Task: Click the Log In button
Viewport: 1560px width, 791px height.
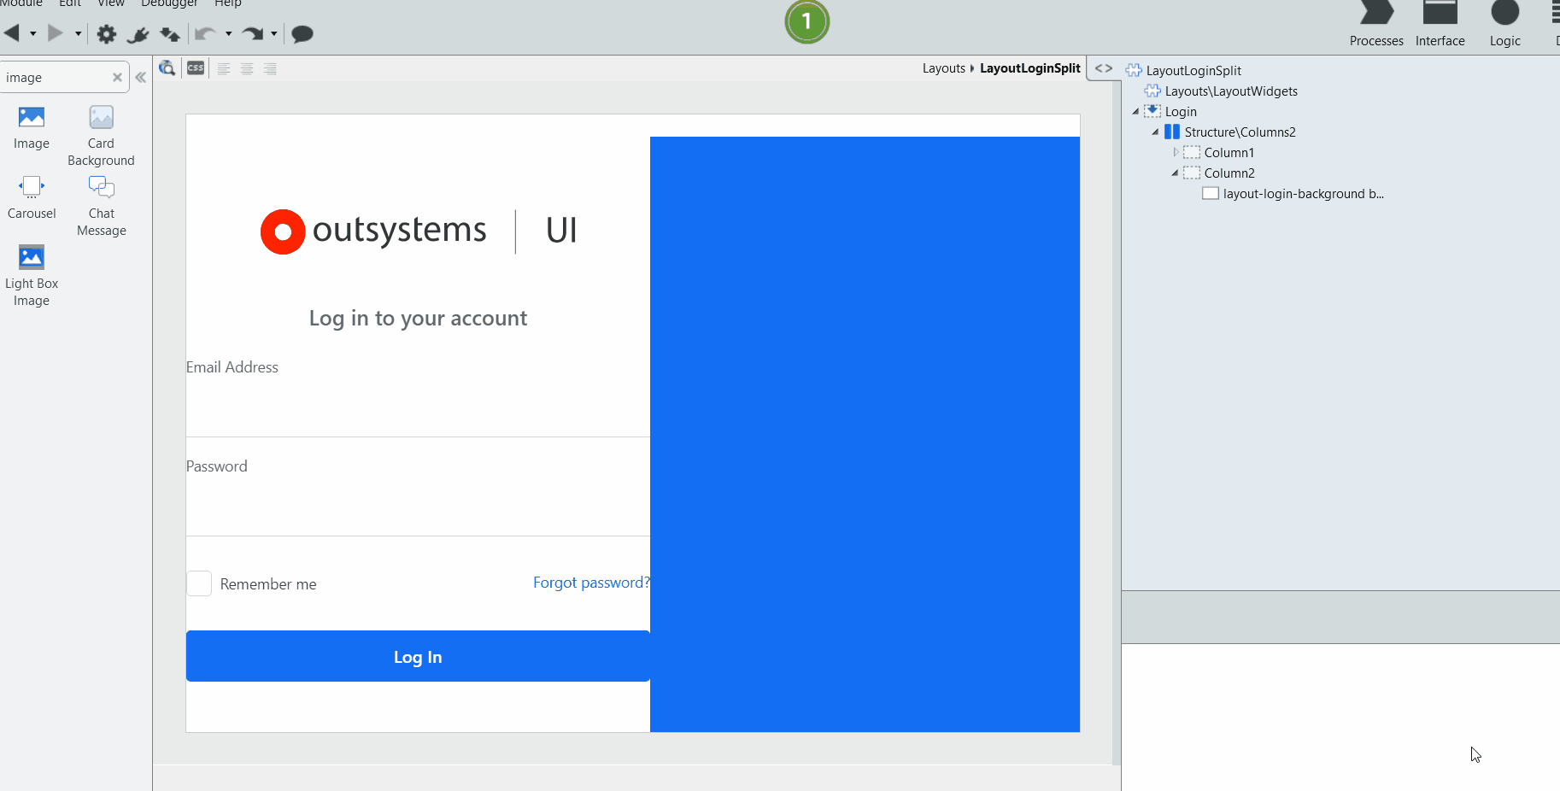Action: click(x=418, y=656)
